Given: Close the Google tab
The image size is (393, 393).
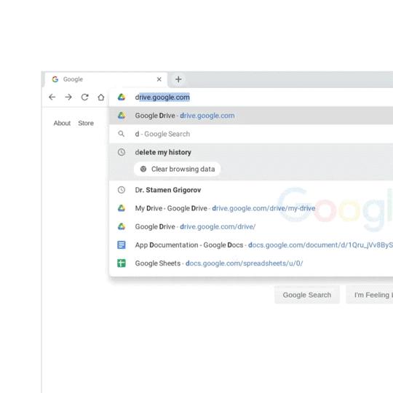Looking at the screenshot, I should point(159,79).
